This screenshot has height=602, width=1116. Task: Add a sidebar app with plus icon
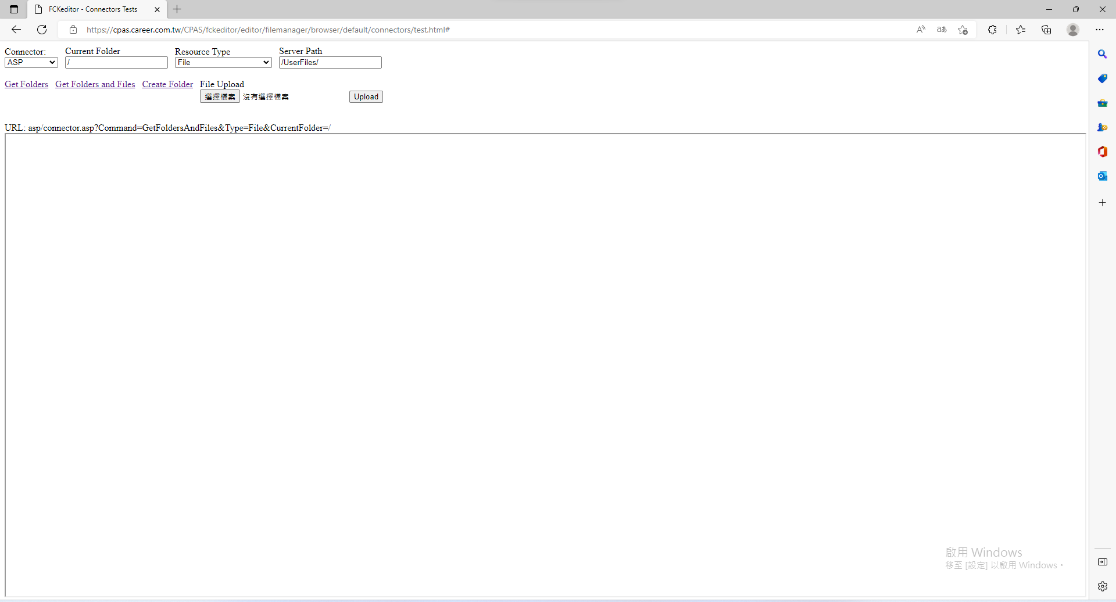click(x=1103, y=203)
